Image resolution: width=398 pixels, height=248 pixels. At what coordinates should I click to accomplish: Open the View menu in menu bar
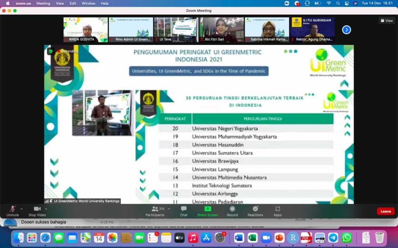(x=60, y=3)
